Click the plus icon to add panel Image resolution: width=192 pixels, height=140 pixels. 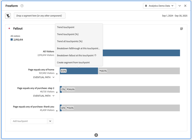click(x=96, y=135)
